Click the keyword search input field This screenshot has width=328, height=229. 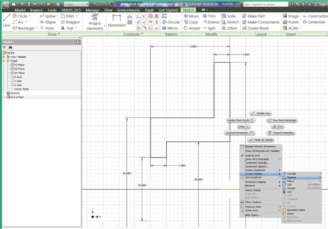[x=266, y=4]
